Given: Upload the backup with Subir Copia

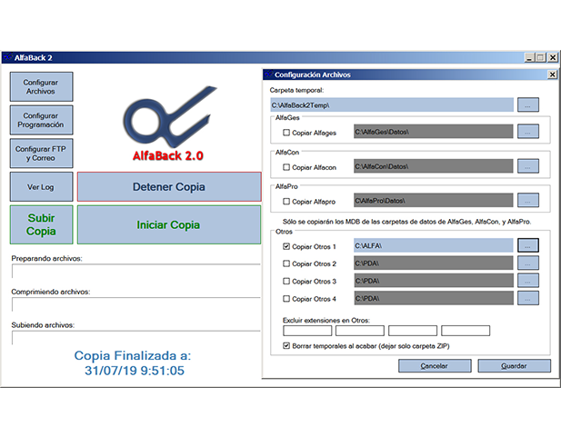Looking at the screenshot, I should pos(41,225).
